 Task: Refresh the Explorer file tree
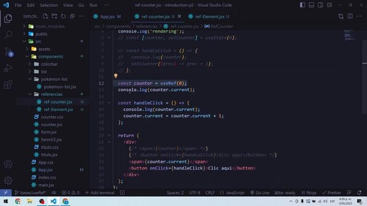(x=63, y=17)
